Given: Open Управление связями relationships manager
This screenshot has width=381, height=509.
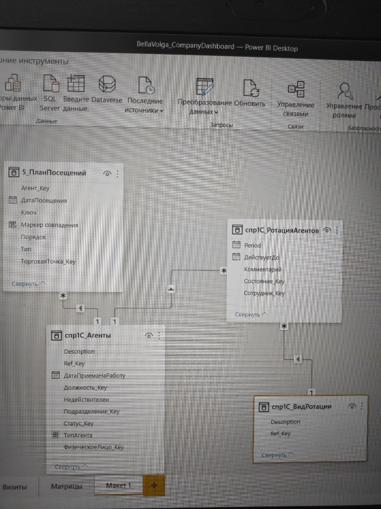Looking at the screenshot, I should click(x=295, y=99).
